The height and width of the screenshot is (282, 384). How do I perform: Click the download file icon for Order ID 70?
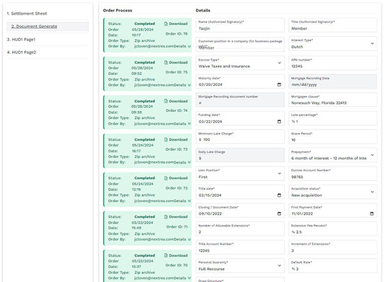point(166,256)
